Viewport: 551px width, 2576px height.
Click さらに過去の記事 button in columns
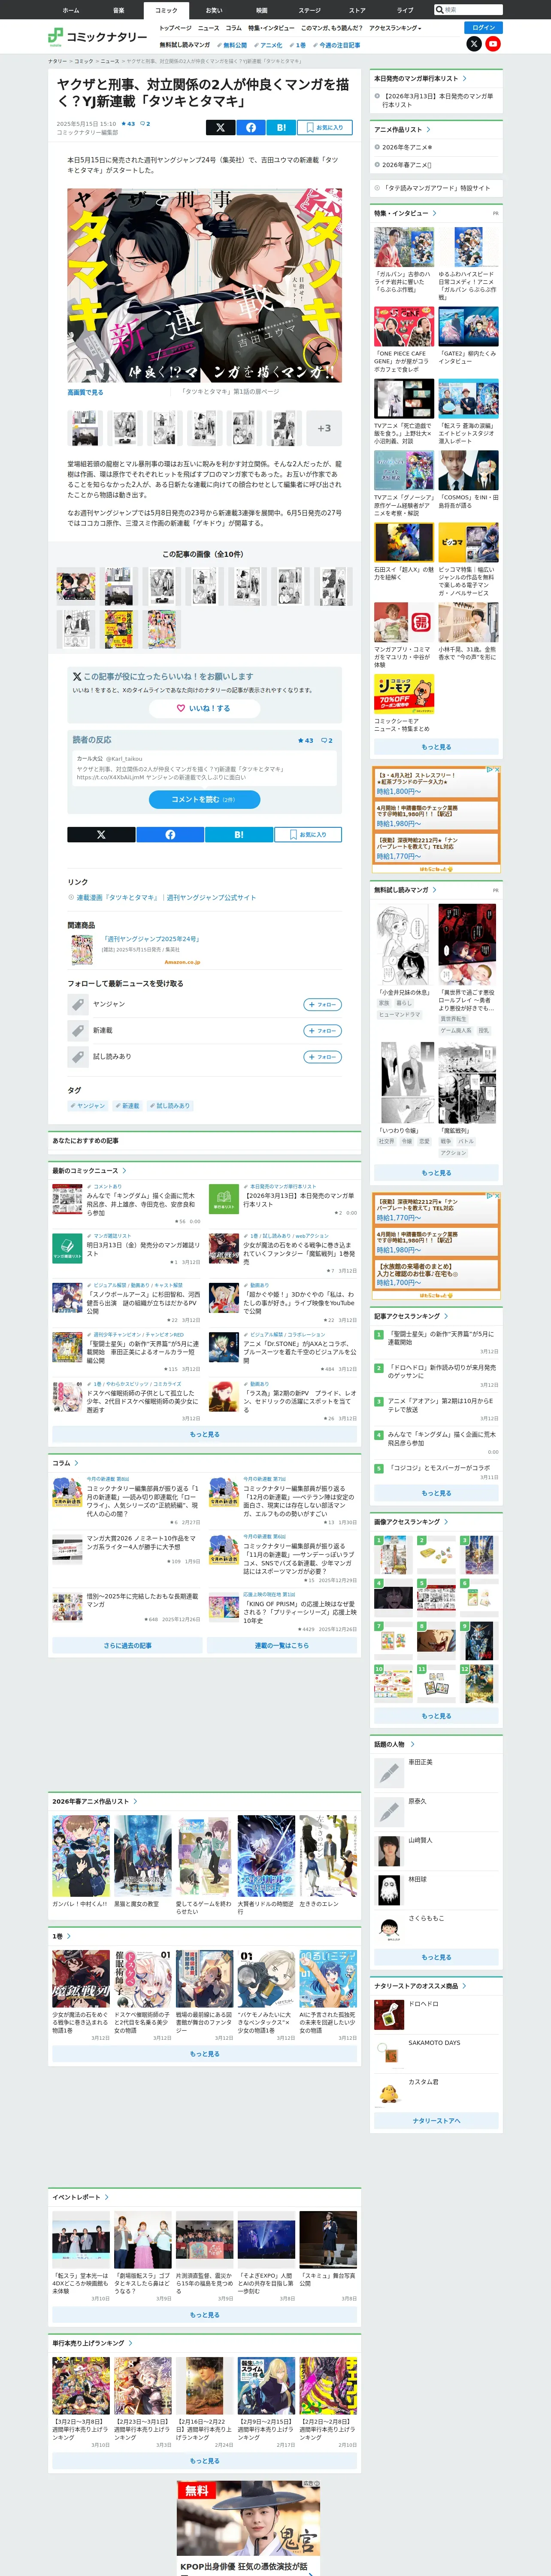pyautogui.click(x=127, y=1645)
